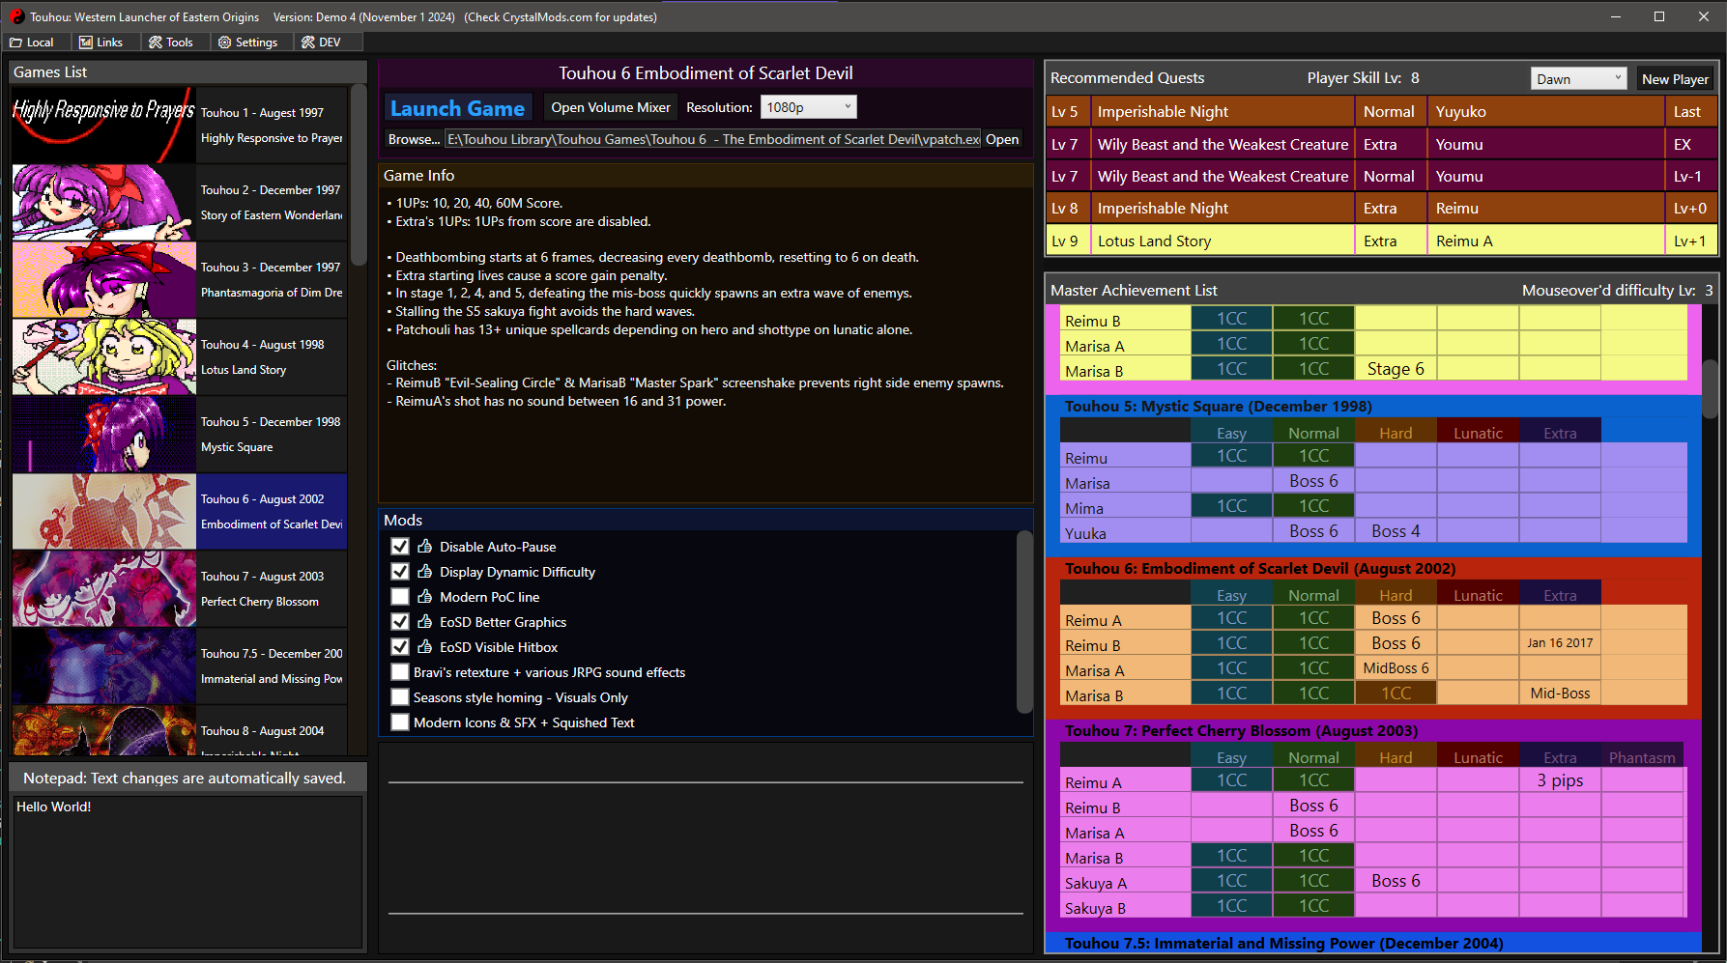Click thumbs-up icon beside EoSD Visible Hitbox
Screen dimensions: 1727x963
pyautogui.click(x=424, y=647)
